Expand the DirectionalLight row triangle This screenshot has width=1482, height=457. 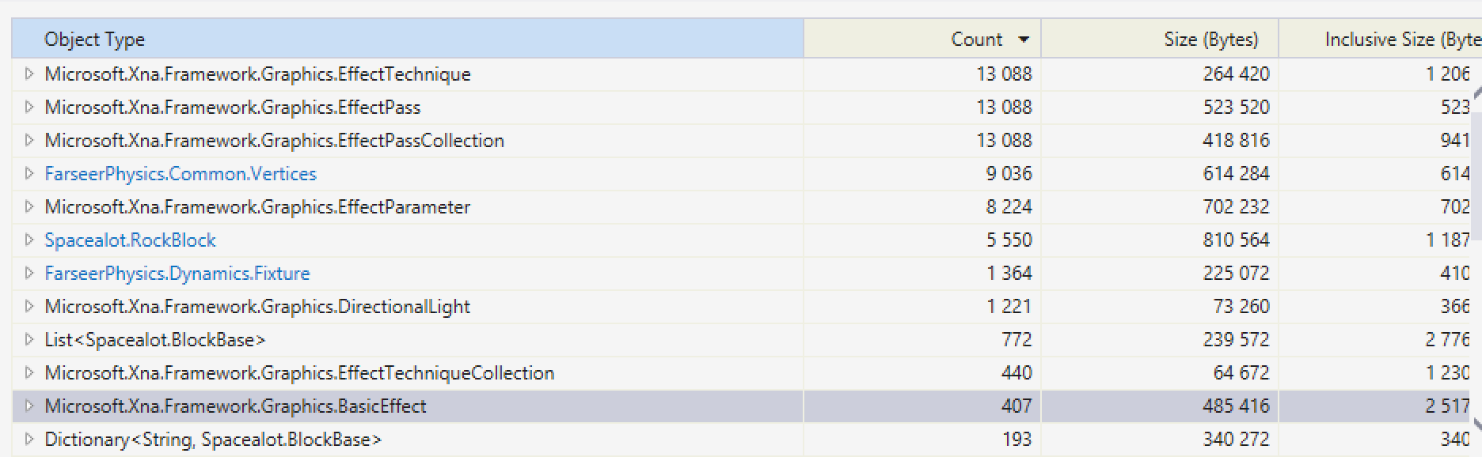coord(29,306)
